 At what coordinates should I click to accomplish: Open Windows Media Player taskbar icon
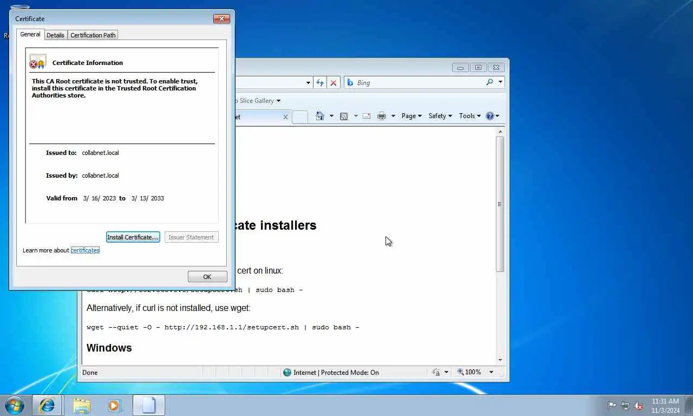pos(115,405)
